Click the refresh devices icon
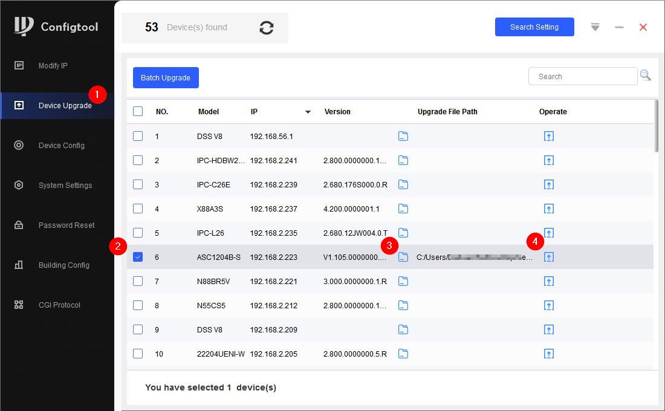The height and width of the screenshot is (411, 665). point(267,27)
